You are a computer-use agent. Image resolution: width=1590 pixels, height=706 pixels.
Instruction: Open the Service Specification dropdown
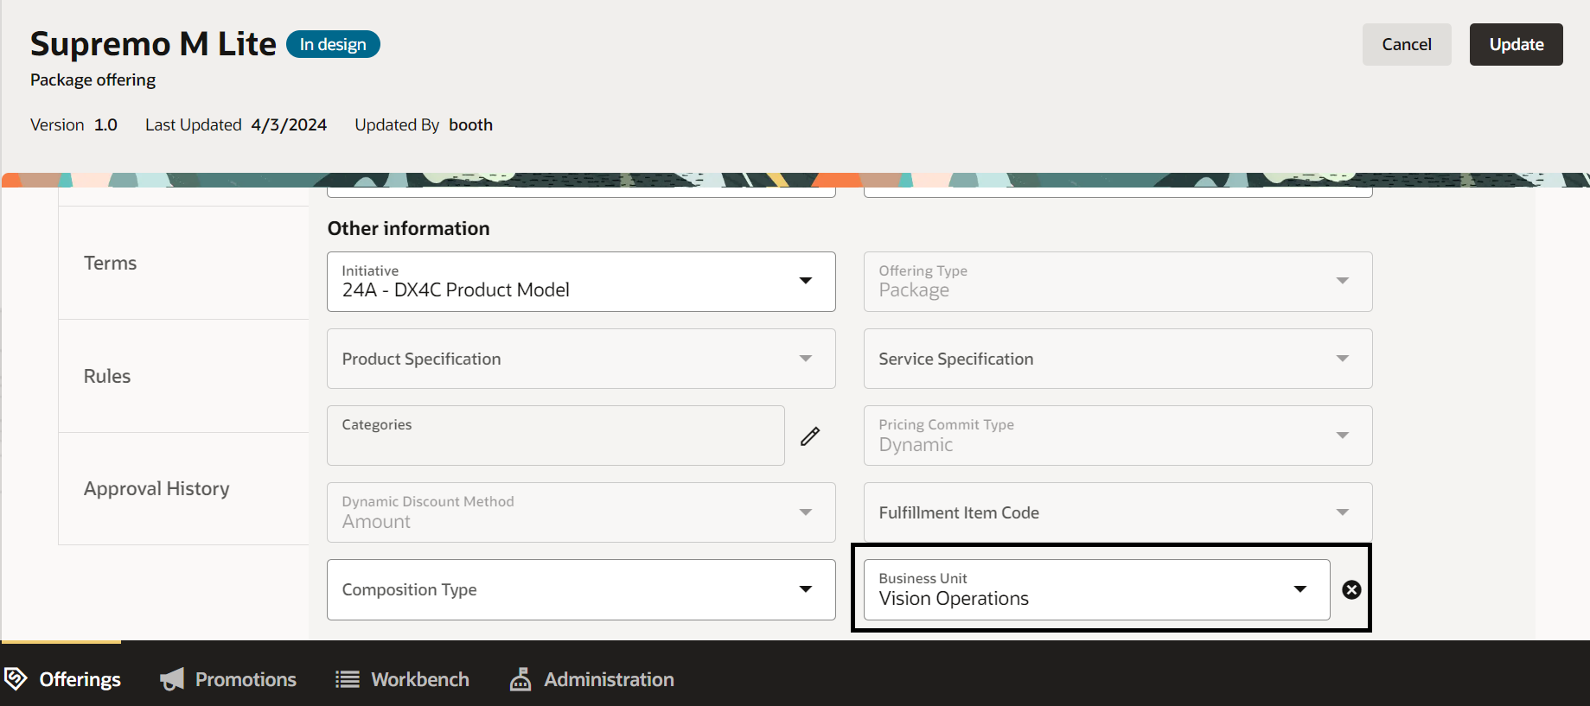(1342, 359)
